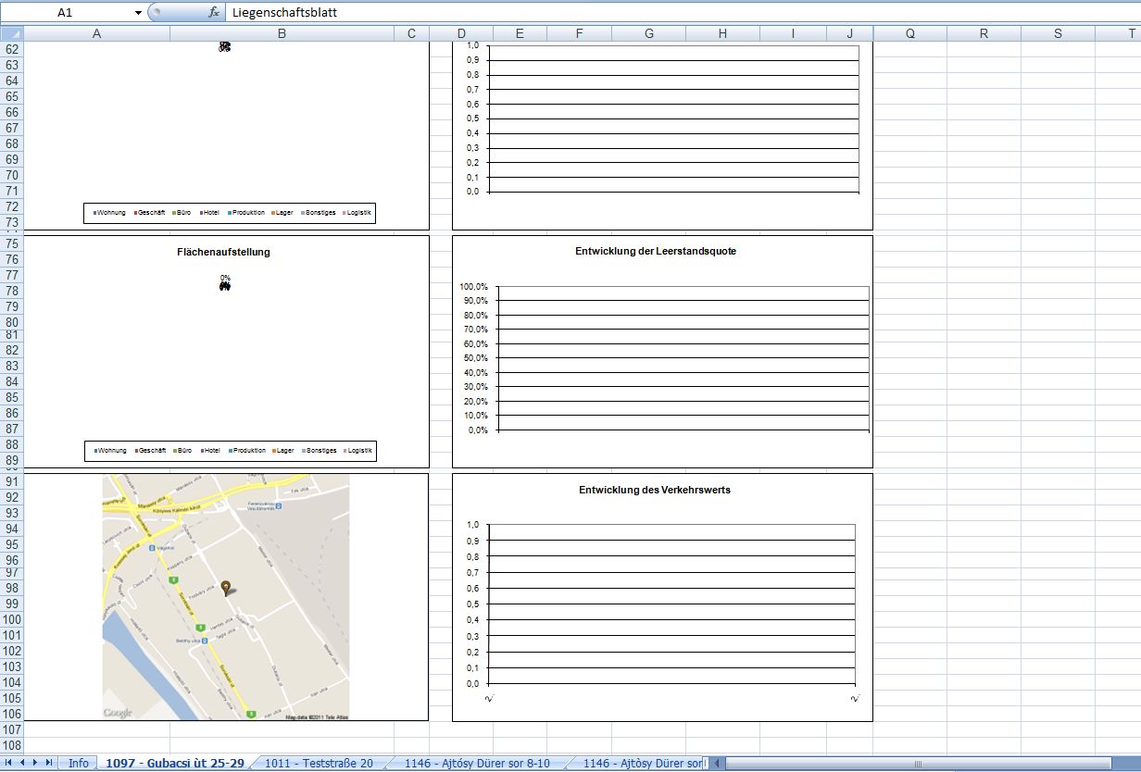The width and height of the screenshot is (1141, 772).
Task: Click the Google logo on the map image
Action: 118,712
